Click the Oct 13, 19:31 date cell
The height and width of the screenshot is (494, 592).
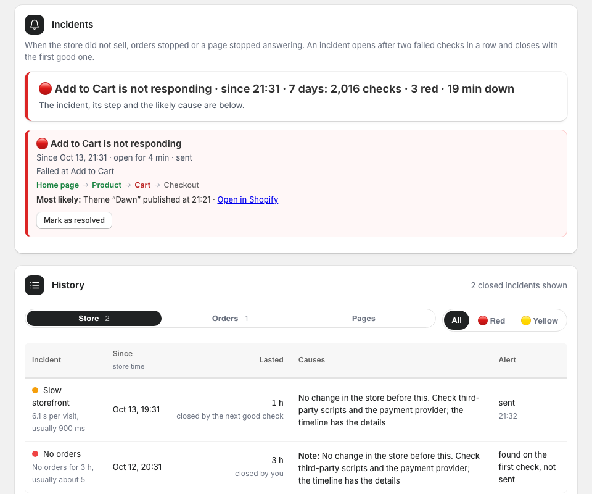click(x=136, y=410)
